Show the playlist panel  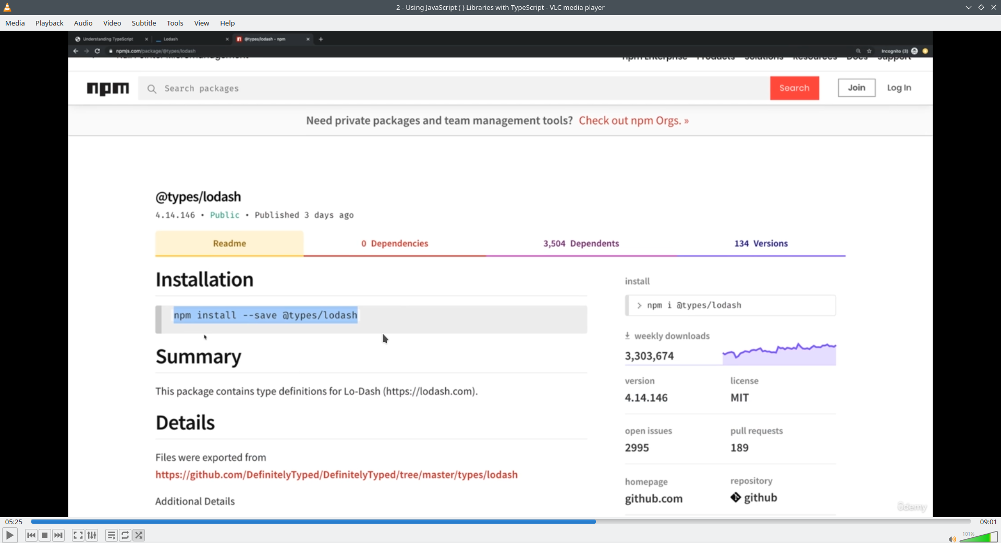coord(111,535)
